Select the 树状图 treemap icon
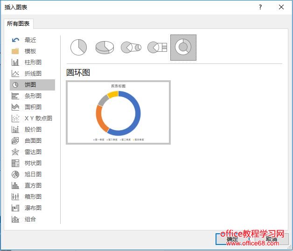The width and height of the screenshot is (293, 251). pyautogui.click(x=15, y=163)
